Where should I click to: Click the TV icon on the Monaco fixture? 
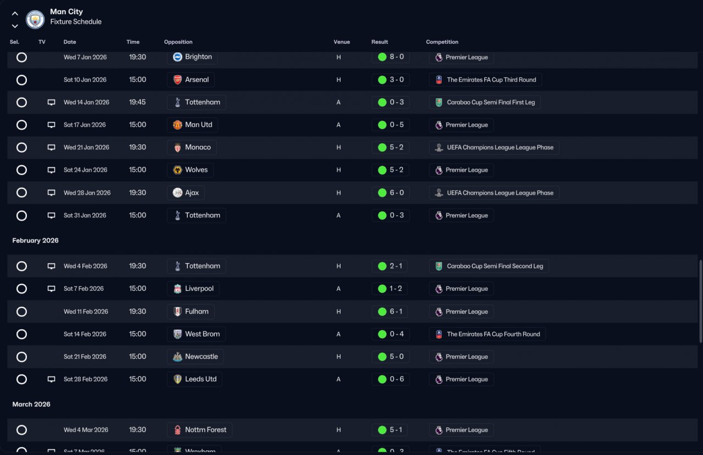pos(52,148)
